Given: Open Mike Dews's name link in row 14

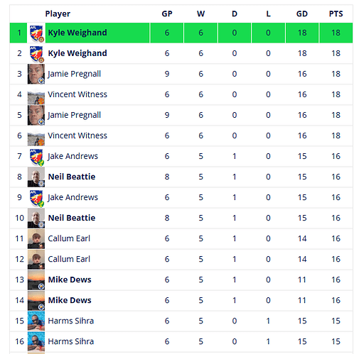Looking at the screenshot, I should [70, 300].
